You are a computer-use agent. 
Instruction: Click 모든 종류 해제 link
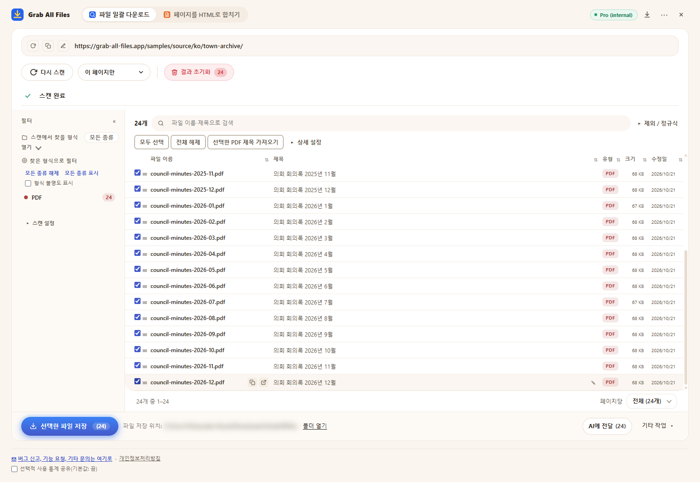42,173
